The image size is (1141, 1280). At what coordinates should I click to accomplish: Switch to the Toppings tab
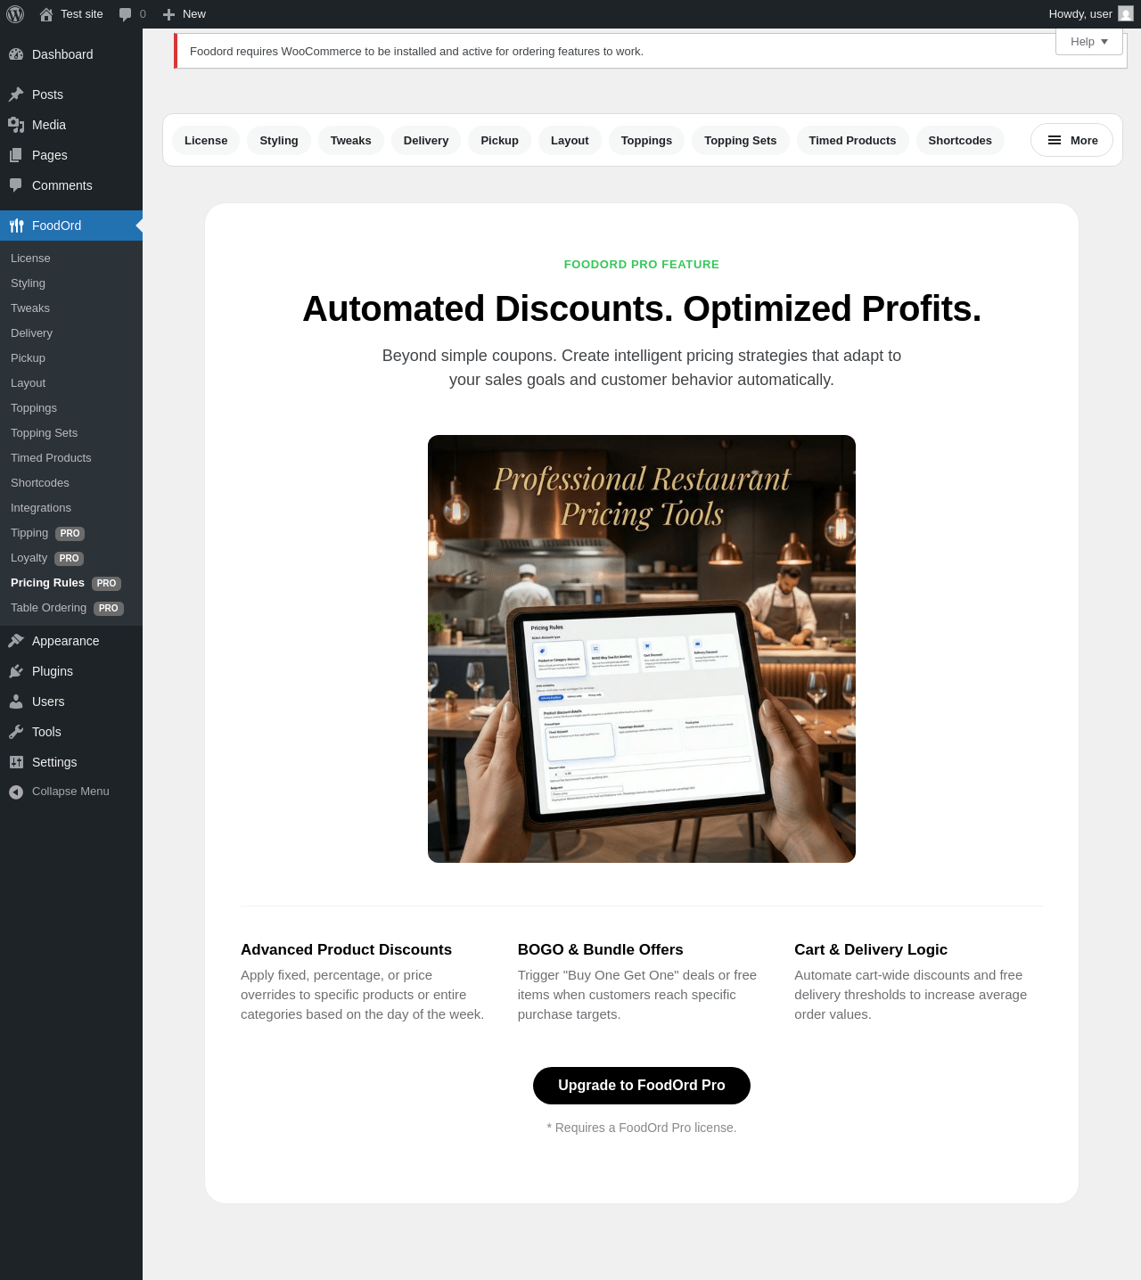click(647, 140)
